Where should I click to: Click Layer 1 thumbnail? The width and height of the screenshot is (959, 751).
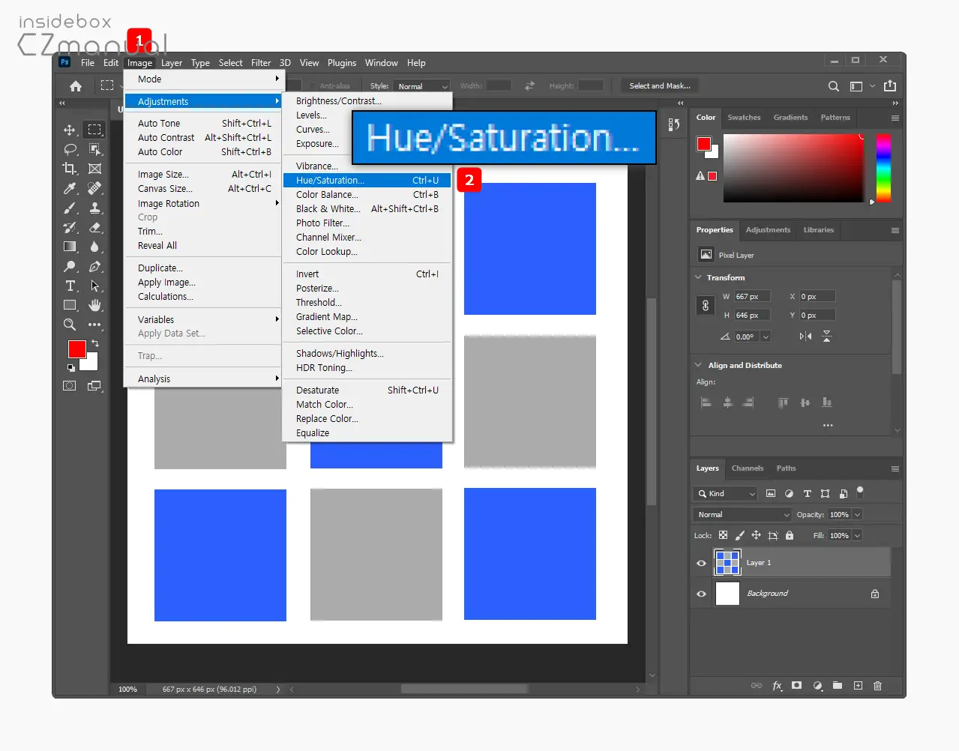coord(727,562)
